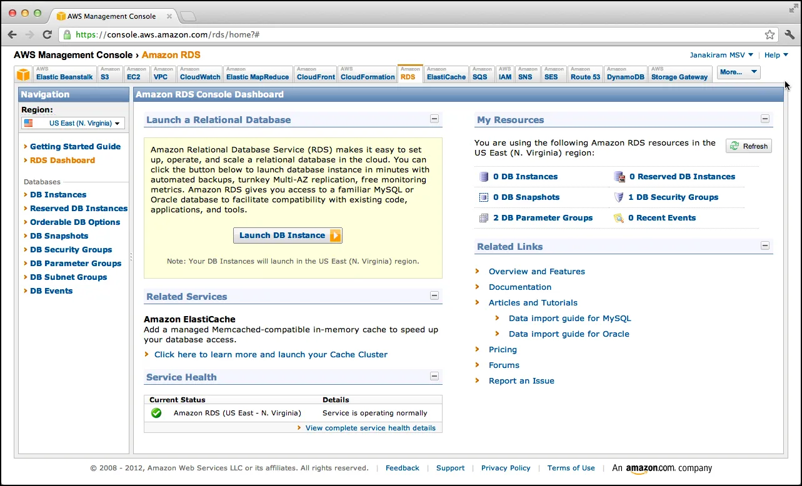The height and width of the screenshot is (486, 802).
Task: Open Chrome wrench settings menu
Action: (789, 35)
